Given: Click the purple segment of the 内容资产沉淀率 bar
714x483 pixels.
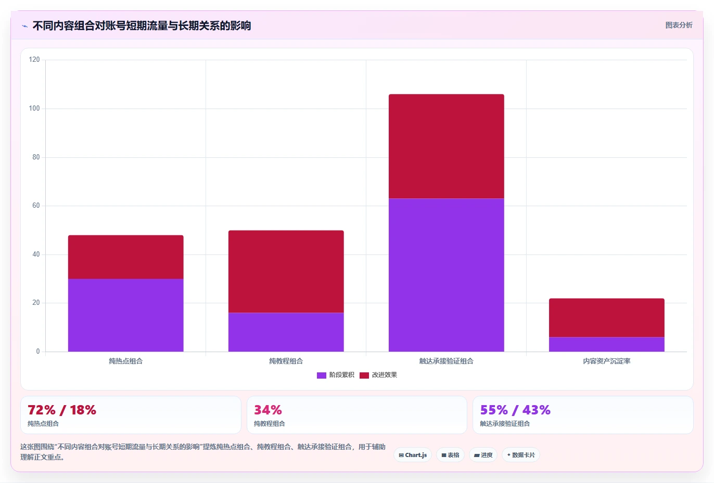Looking at the screenshot, I should pyautogui.click(x=606, y=344).
